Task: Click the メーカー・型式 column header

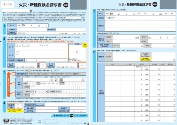Action: tap(127, 64)
